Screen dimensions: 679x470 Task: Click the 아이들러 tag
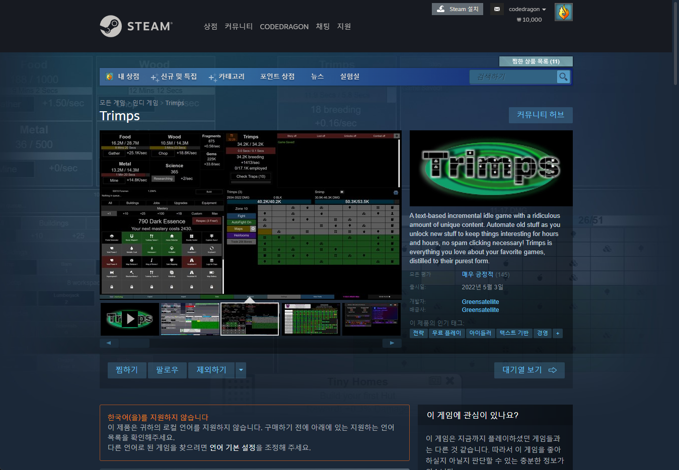pyautogui.click(x=480, y=333)
